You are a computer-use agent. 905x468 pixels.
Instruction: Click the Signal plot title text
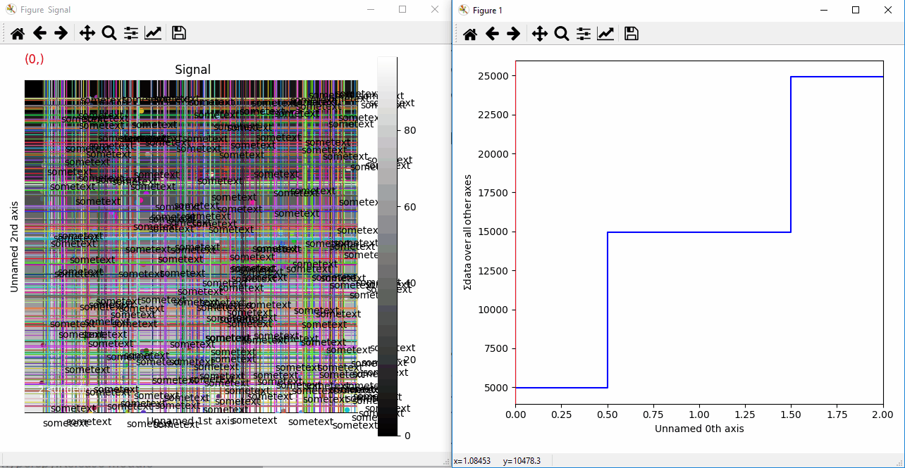(x=192, y=69)
